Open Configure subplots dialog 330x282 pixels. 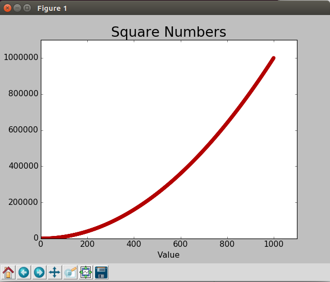tap(86, 272)
